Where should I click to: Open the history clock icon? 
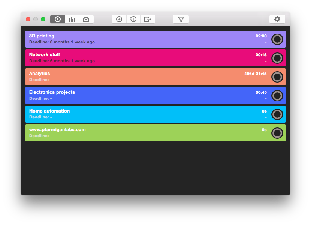(x=133, y=19)
